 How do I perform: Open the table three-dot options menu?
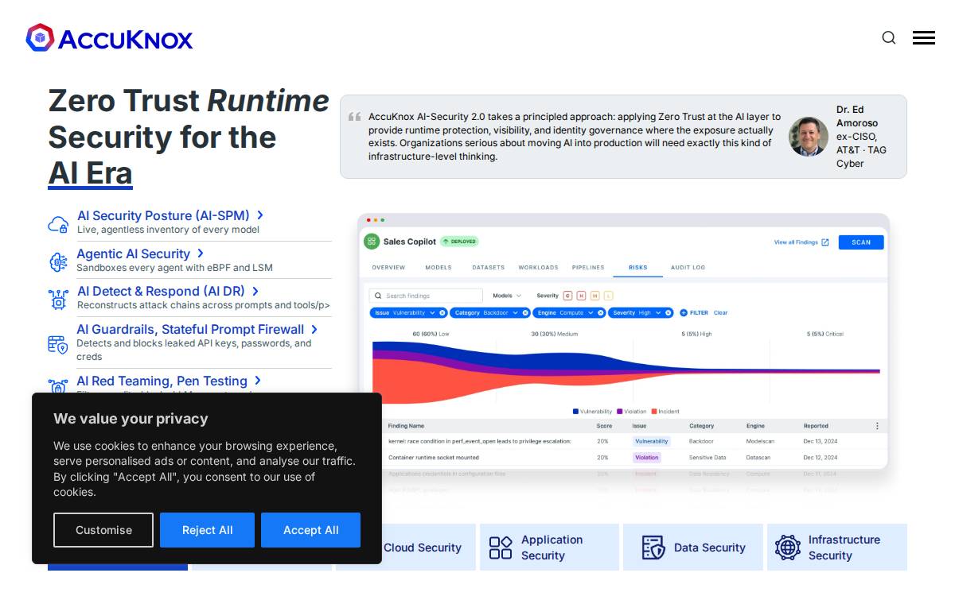click(x=877, y=426)
